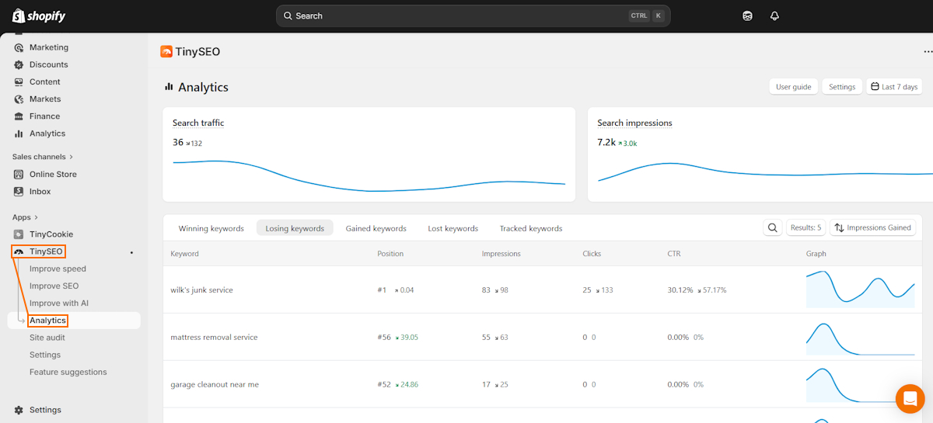Click the Markets sidebar link
This screenshot has width=933, height=423.
pos(45,99)
